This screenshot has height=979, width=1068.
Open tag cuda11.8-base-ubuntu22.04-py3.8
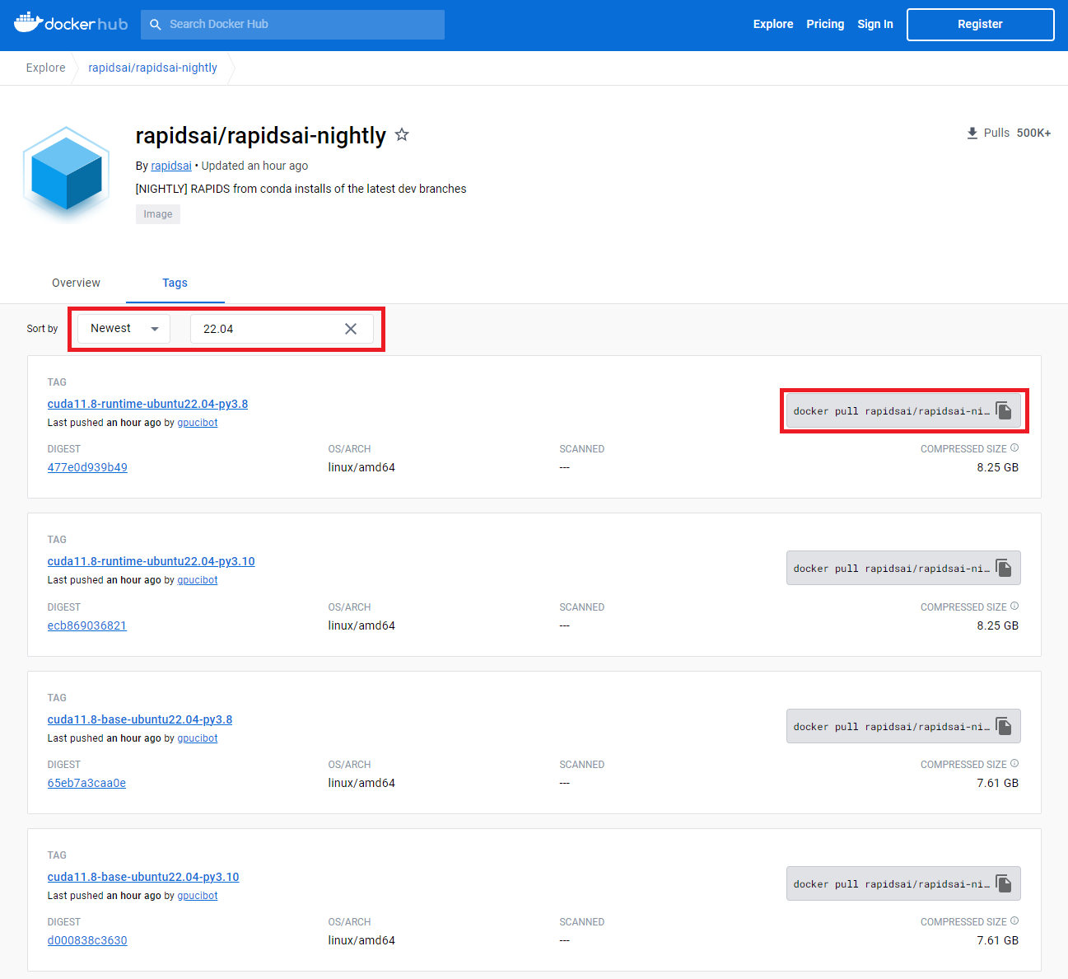pos(140,719)
